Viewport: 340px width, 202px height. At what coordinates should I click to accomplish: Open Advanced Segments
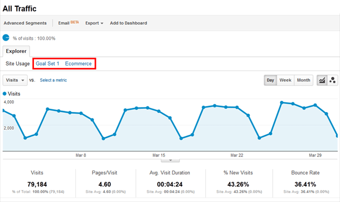pyautogui.click(x=25, y=23)
